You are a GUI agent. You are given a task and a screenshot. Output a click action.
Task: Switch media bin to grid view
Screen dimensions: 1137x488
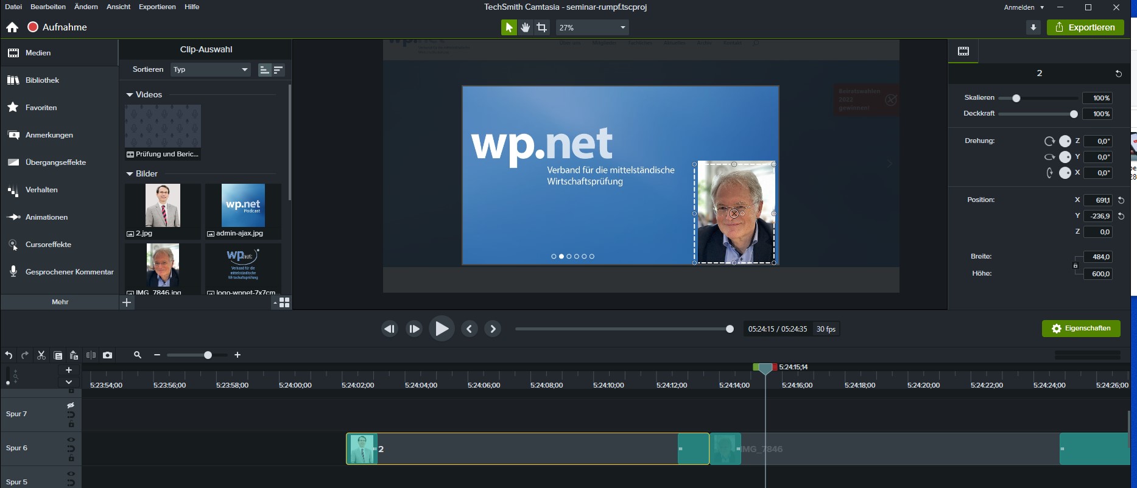coord(284,302)
